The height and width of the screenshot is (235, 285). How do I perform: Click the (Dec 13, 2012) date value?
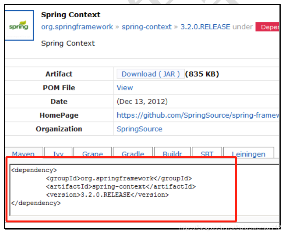click(x=142, y=102)
